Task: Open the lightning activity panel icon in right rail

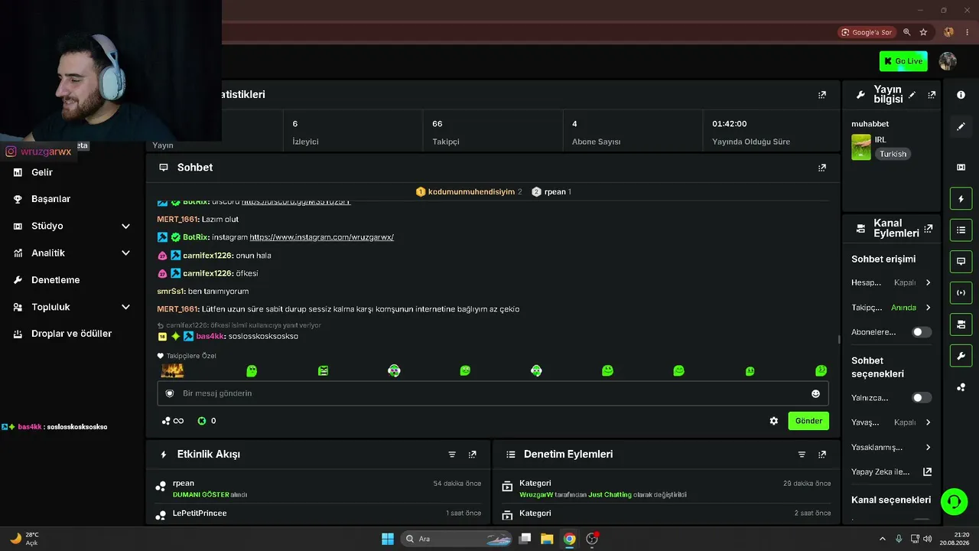Action: (x=961, y=199)
